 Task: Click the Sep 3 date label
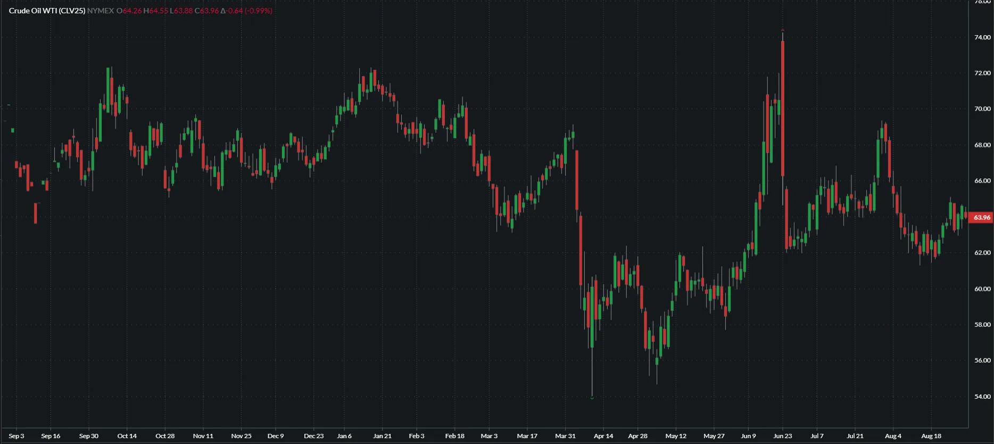[x=16, y=436]
